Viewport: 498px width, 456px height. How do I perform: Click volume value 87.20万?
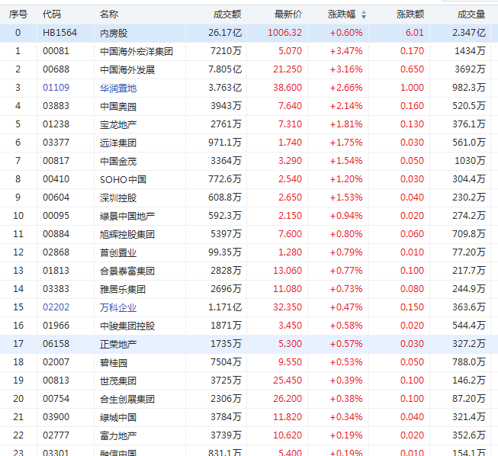point(469,399)
